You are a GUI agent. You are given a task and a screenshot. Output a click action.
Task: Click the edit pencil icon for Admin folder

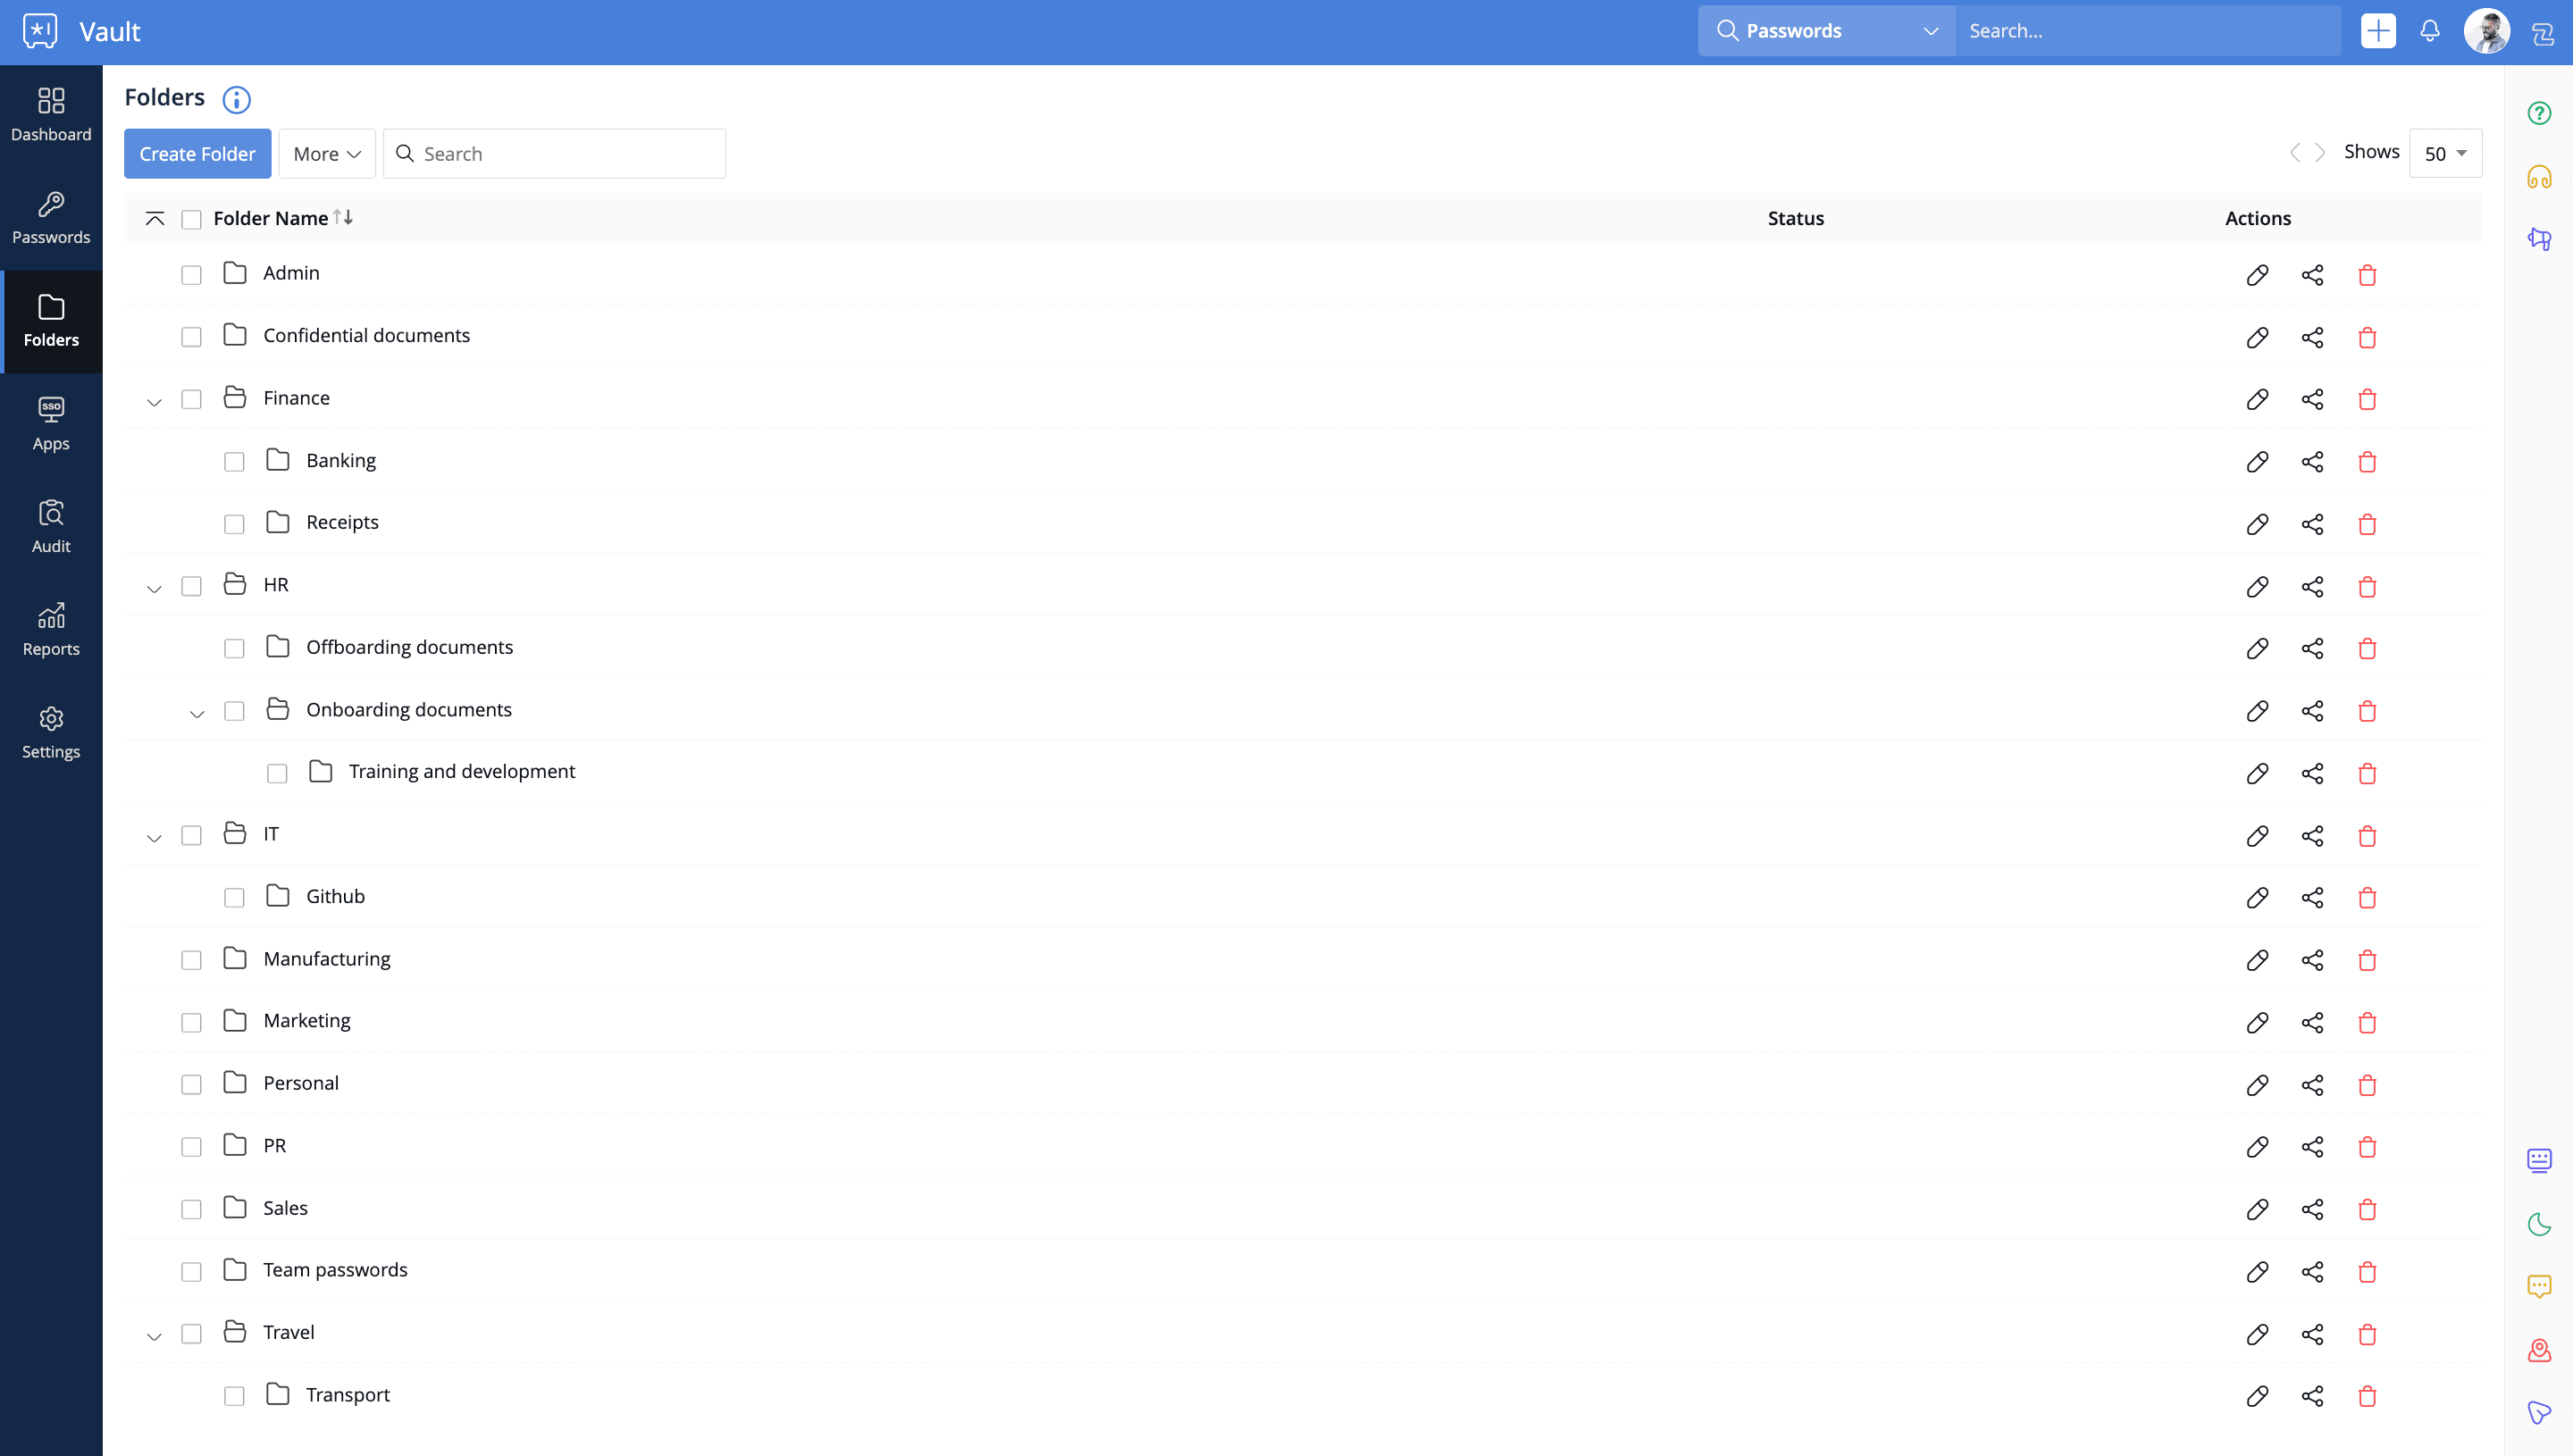2257,275
